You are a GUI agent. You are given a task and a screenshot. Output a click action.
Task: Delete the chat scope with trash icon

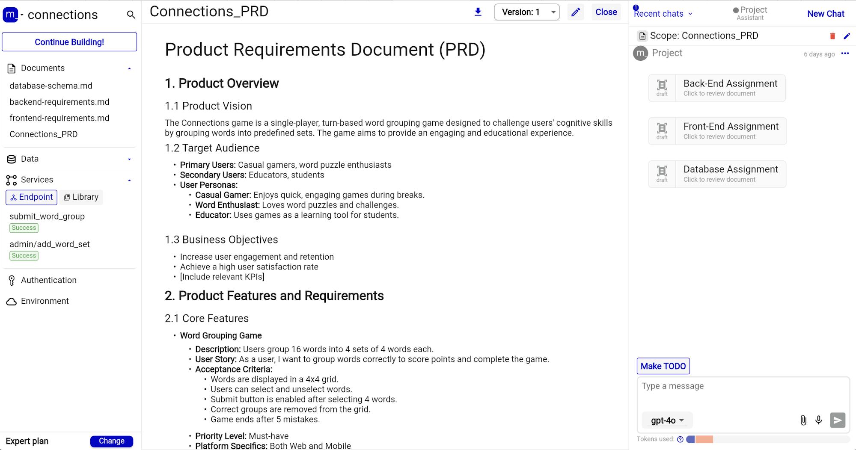pos(832,36)
